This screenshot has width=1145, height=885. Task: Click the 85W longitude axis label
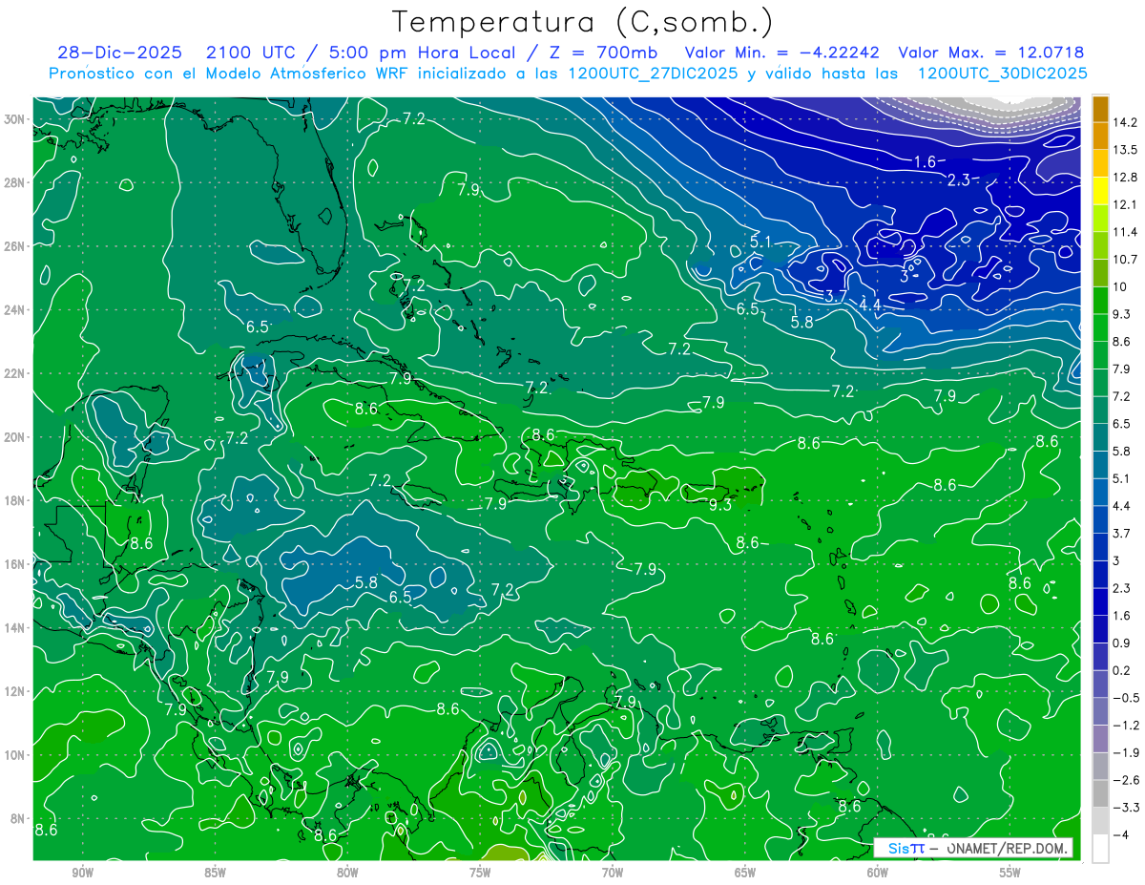215,873
